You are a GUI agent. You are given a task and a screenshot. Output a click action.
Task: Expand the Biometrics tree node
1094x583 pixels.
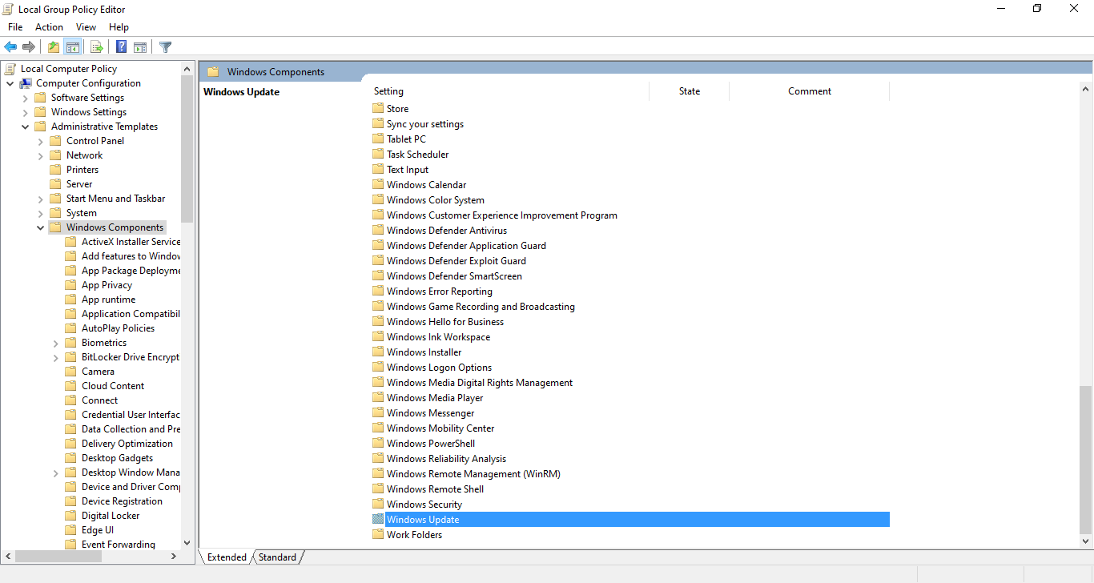pyautogui.click(x=56, y=343)
